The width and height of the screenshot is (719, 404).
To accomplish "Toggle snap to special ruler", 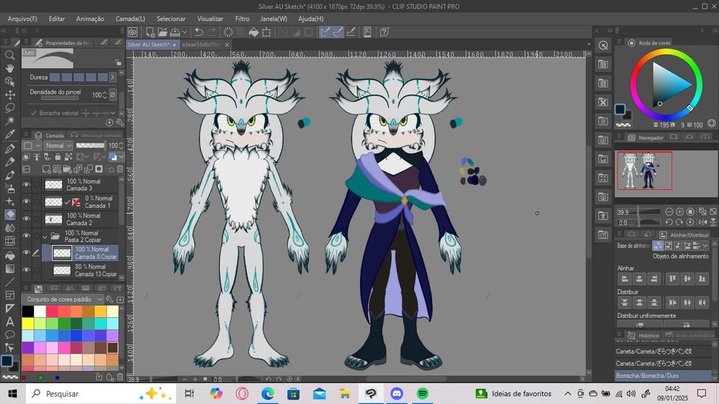I will click(337, 32).
